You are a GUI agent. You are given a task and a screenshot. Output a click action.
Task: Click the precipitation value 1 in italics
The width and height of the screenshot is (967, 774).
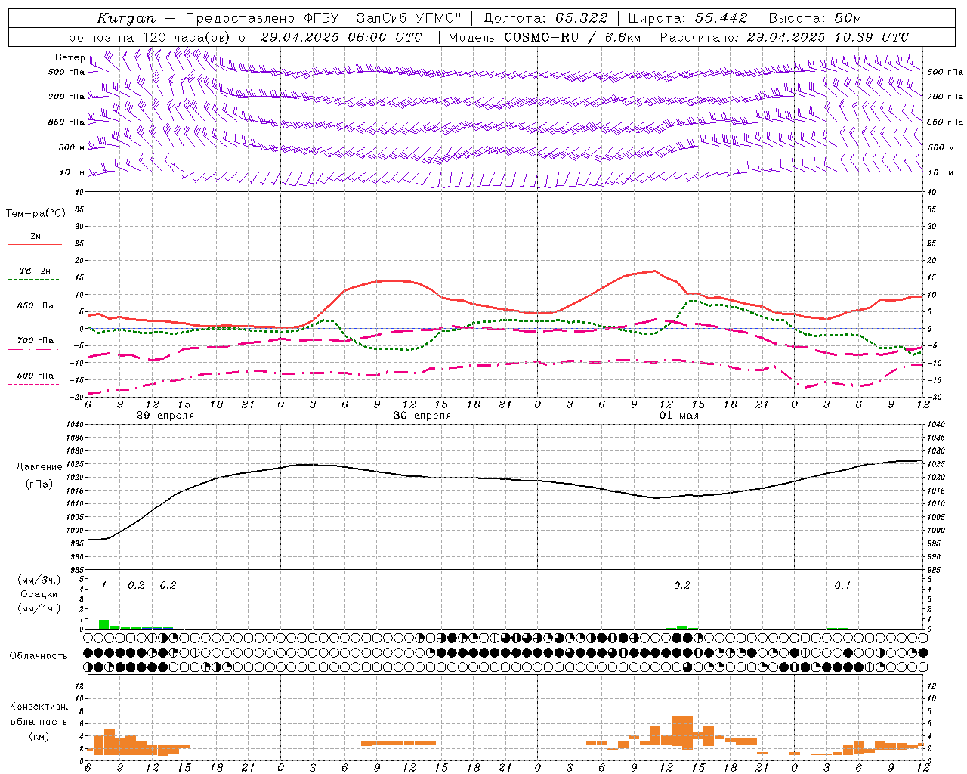click(x=103, y=586)
